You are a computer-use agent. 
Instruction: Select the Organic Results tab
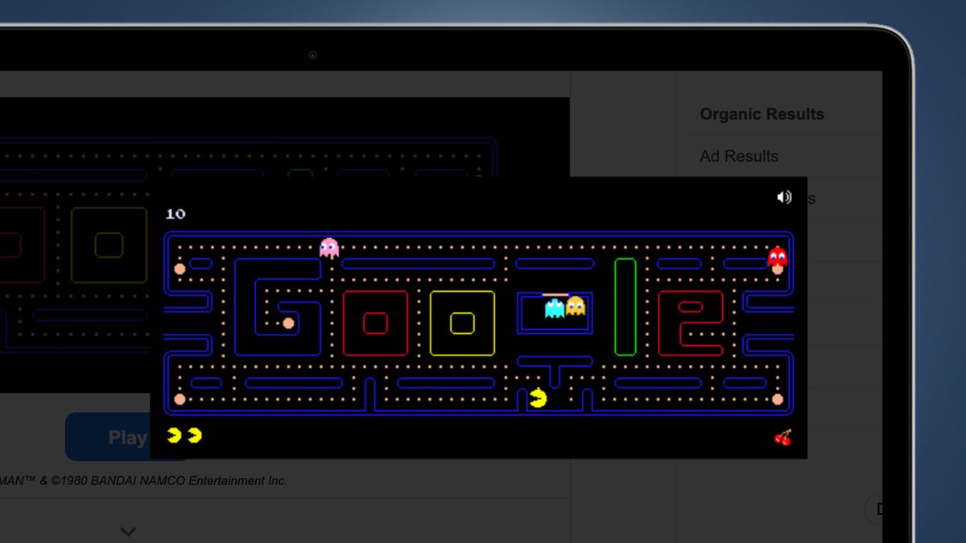coord(762,114)
